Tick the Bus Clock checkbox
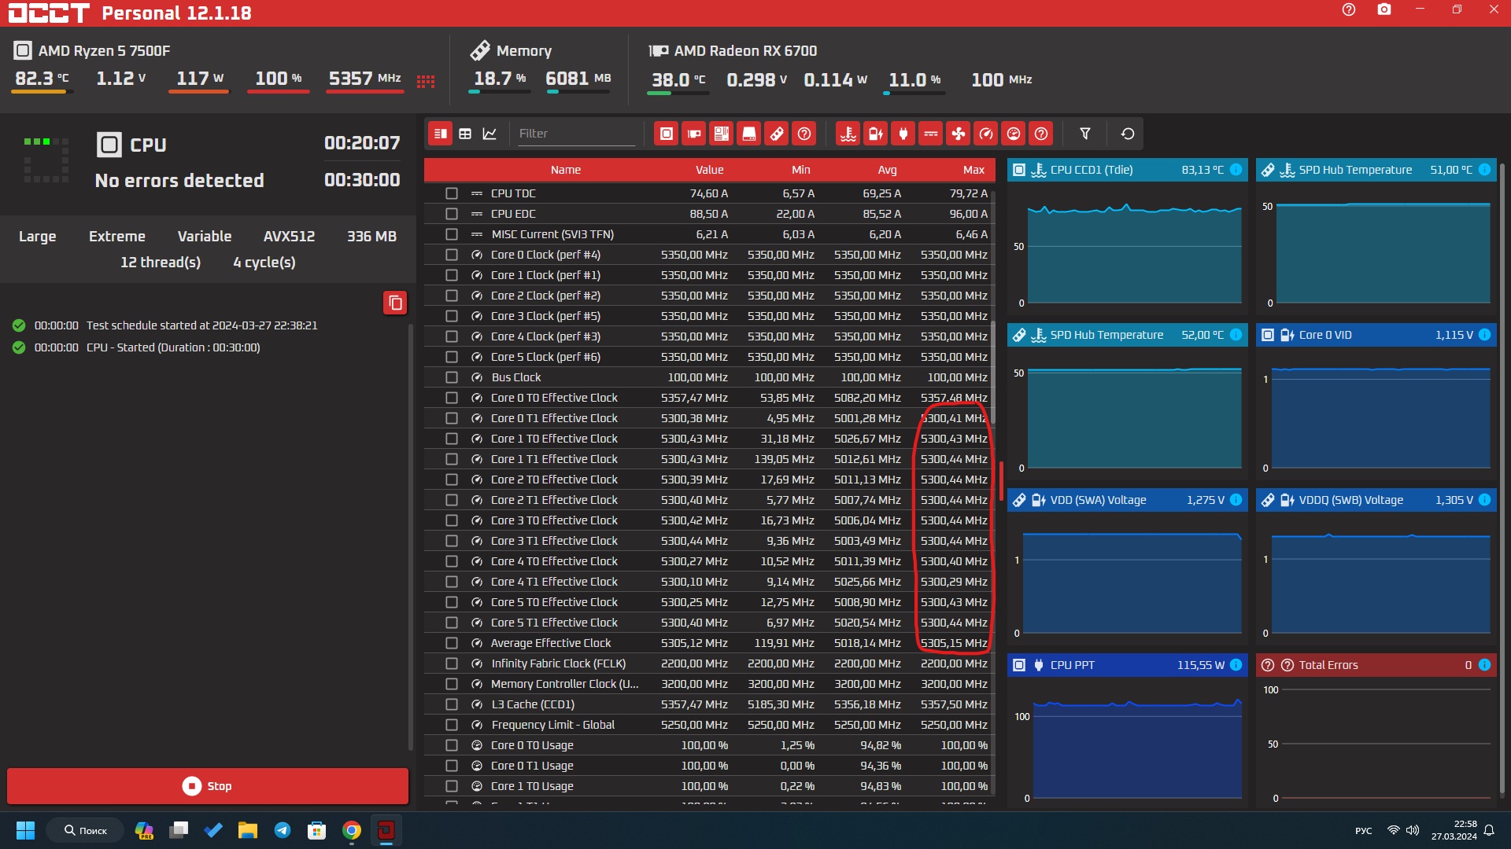Viewport: 1511px width, 849px height. click(x=451, y=377)
